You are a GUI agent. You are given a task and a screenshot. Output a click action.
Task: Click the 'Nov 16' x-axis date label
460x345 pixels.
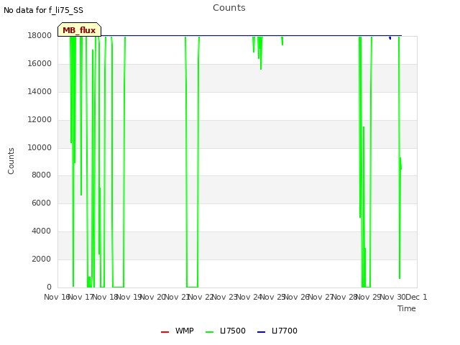coord(57,297)
